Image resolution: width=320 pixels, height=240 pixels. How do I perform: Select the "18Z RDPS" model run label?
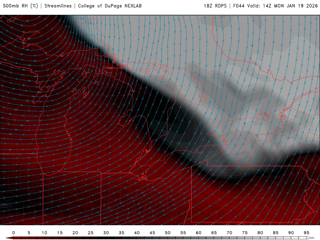point(215,6)
